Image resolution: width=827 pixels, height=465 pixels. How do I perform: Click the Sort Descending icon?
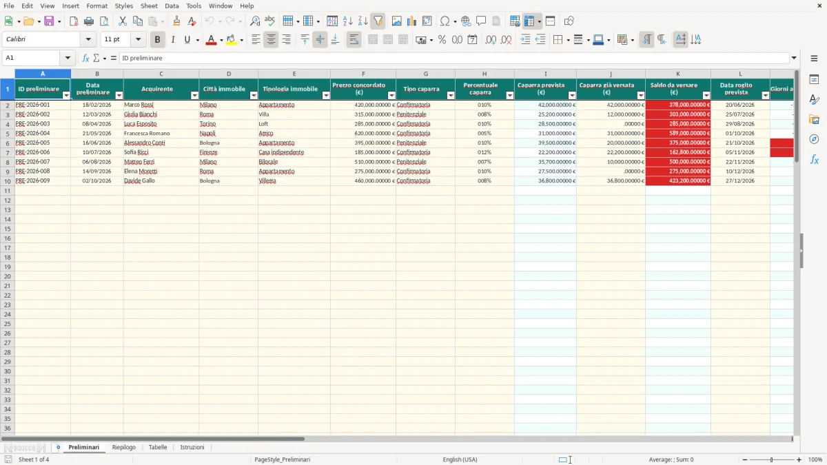coord(363,21)
